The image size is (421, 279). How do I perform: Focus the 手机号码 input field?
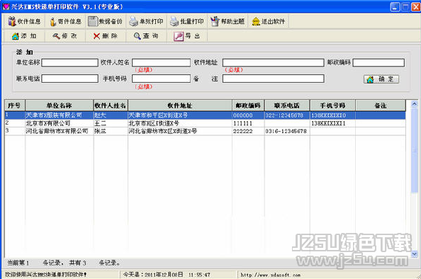click(161, 79)
